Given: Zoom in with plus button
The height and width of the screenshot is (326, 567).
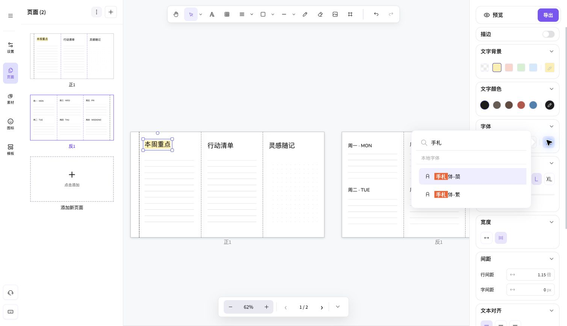Looking at the screenshot, I should pos(266,307).
